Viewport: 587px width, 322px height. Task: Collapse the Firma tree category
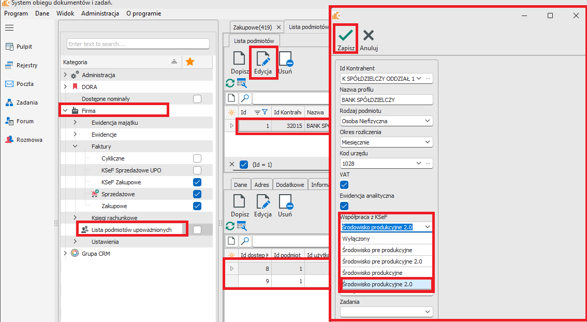coord(66,110)
